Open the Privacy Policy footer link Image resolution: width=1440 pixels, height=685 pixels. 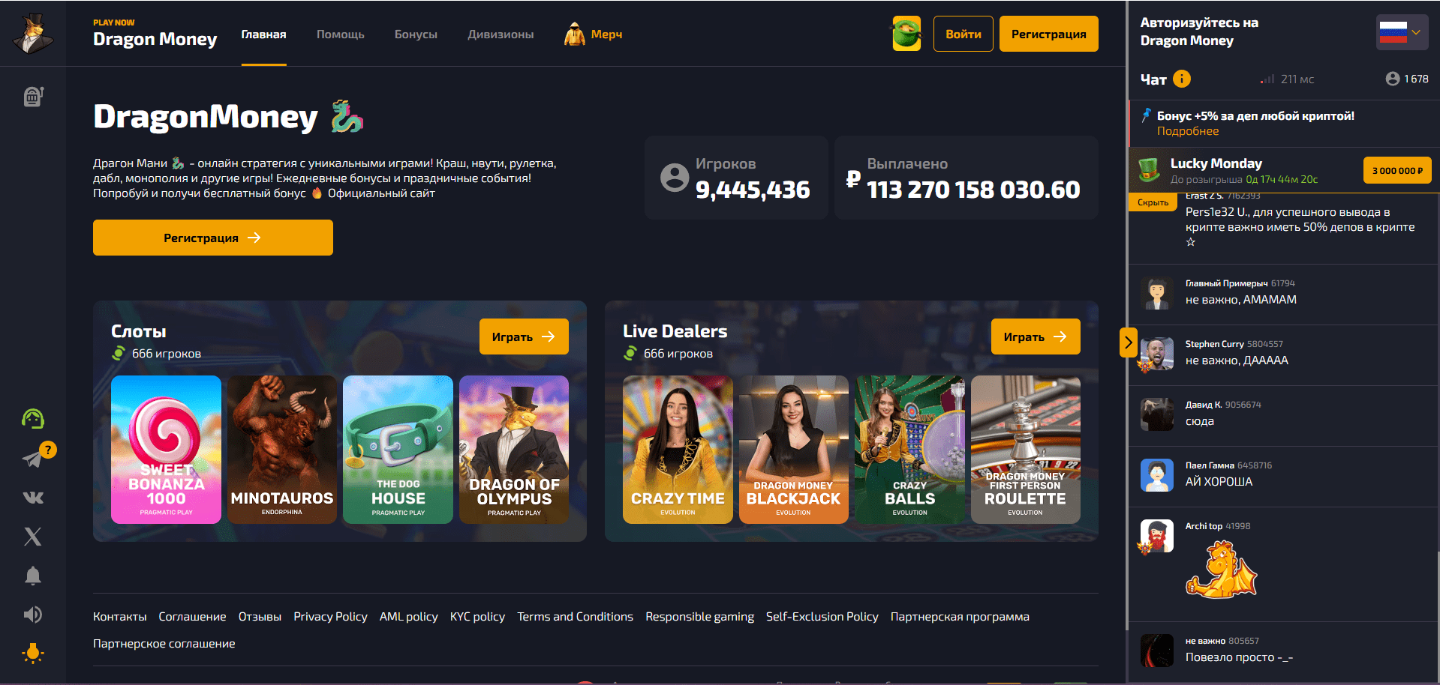coord(330,616)
